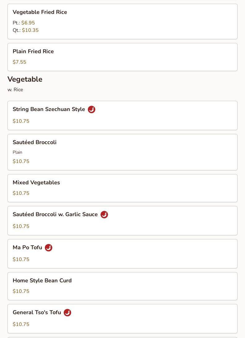Click spicy pepper icon next to Garlic Sauce

(104, 215)
